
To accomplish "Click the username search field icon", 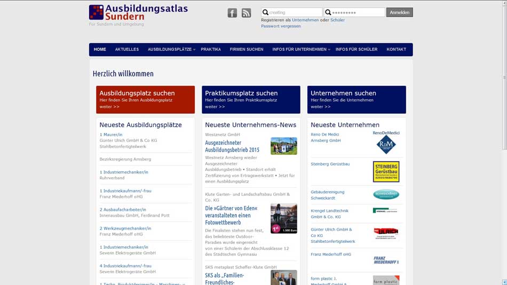I will [x=265, y=12].
